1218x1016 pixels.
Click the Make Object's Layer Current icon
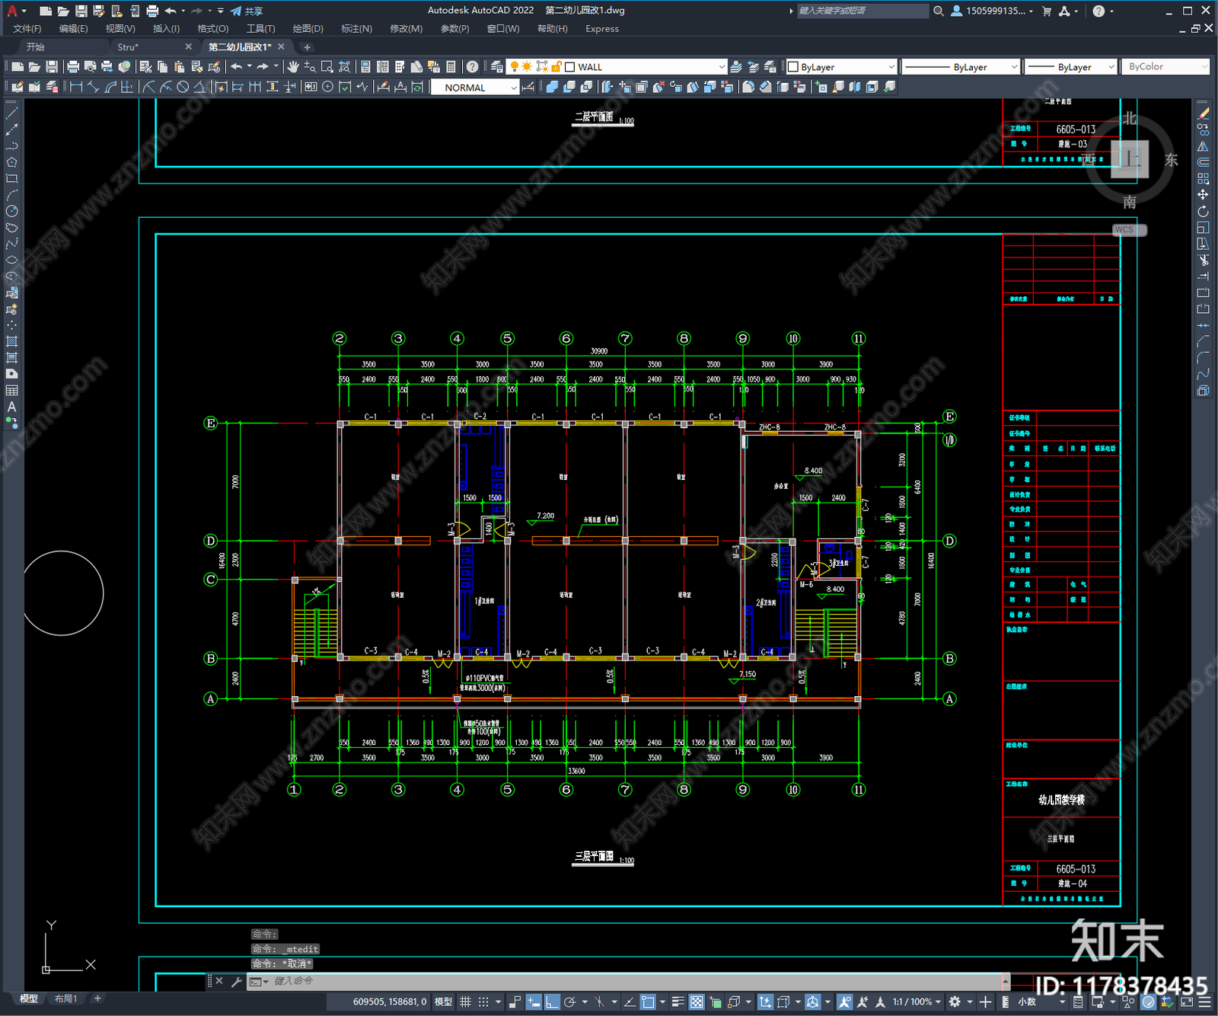736,67
